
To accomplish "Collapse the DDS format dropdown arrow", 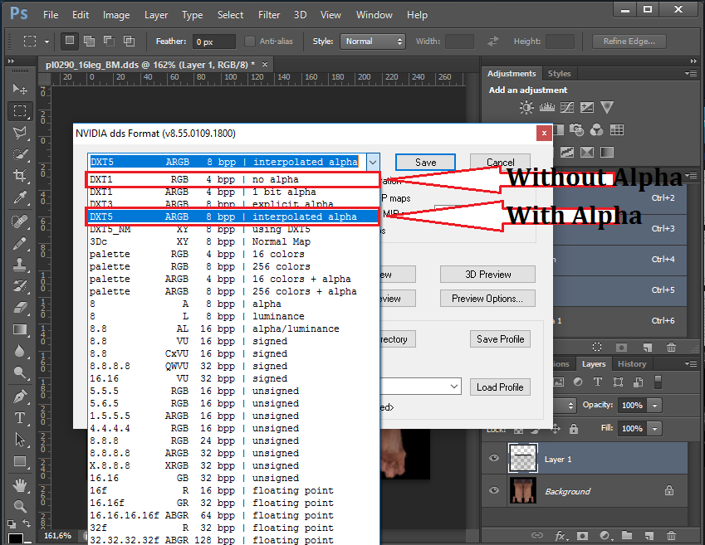I will (373, 163).
